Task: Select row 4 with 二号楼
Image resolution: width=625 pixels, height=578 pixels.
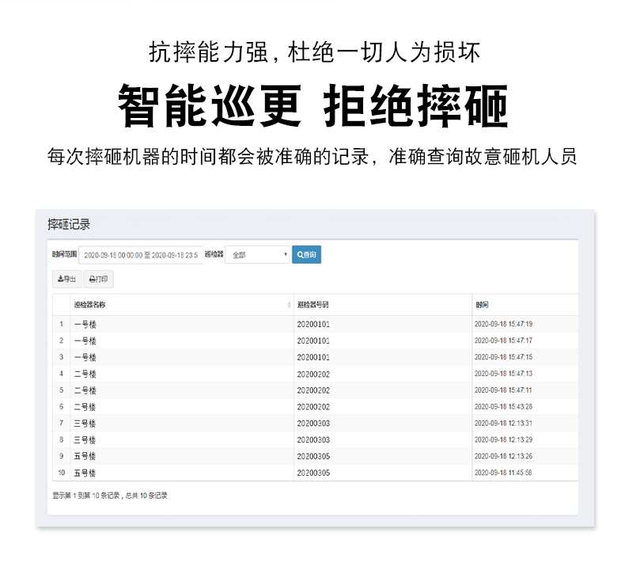Action: [85, 374]
